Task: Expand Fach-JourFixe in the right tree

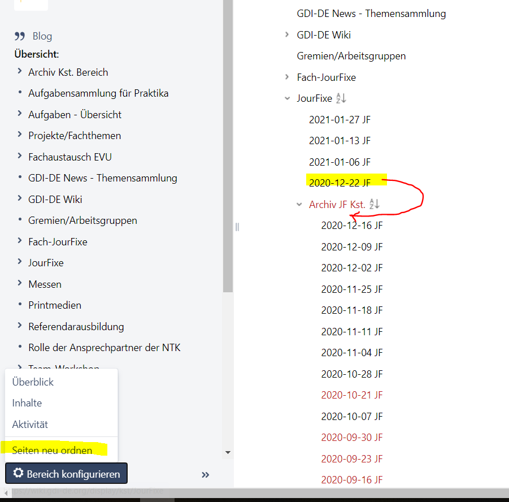Action: coord(288,77)
